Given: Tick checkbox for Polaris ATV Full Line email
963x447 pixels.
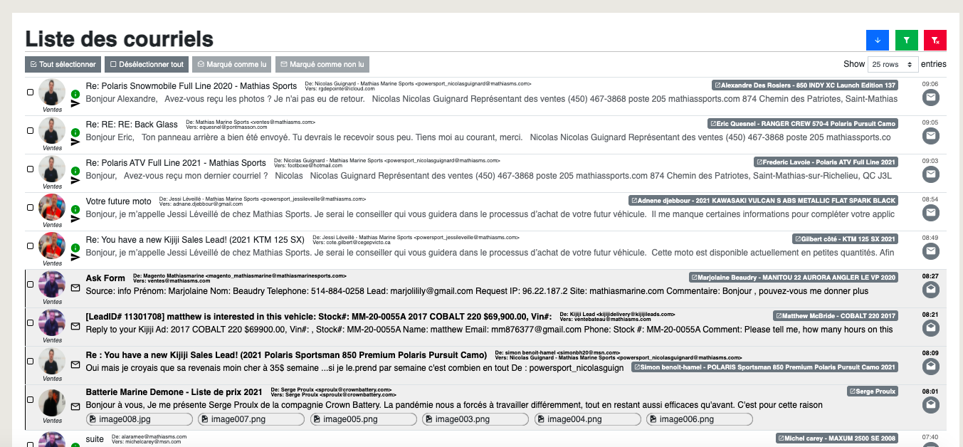Looking at the screenshot, I should 30,169.
